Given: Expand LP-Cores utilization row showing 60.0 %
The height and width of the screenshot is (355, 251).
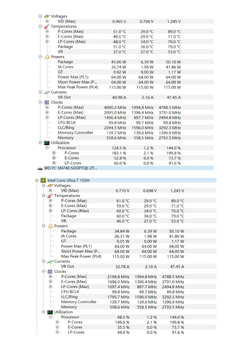Looking at the screenshot, I should pos(54,163).
